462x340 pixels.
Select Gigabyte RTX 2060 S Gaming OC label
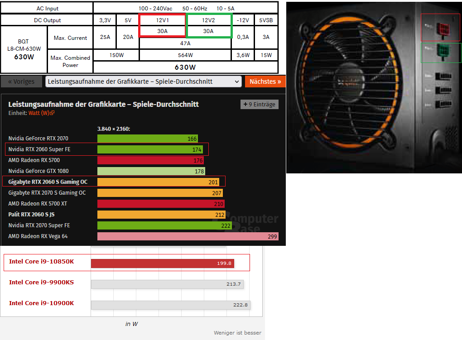coord(48,182)
